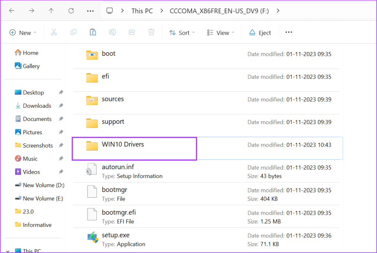The height and width of the screenshot is (253, 377).
Task: Select the WIN10 Drivers folder
Action: click(123, 145)
